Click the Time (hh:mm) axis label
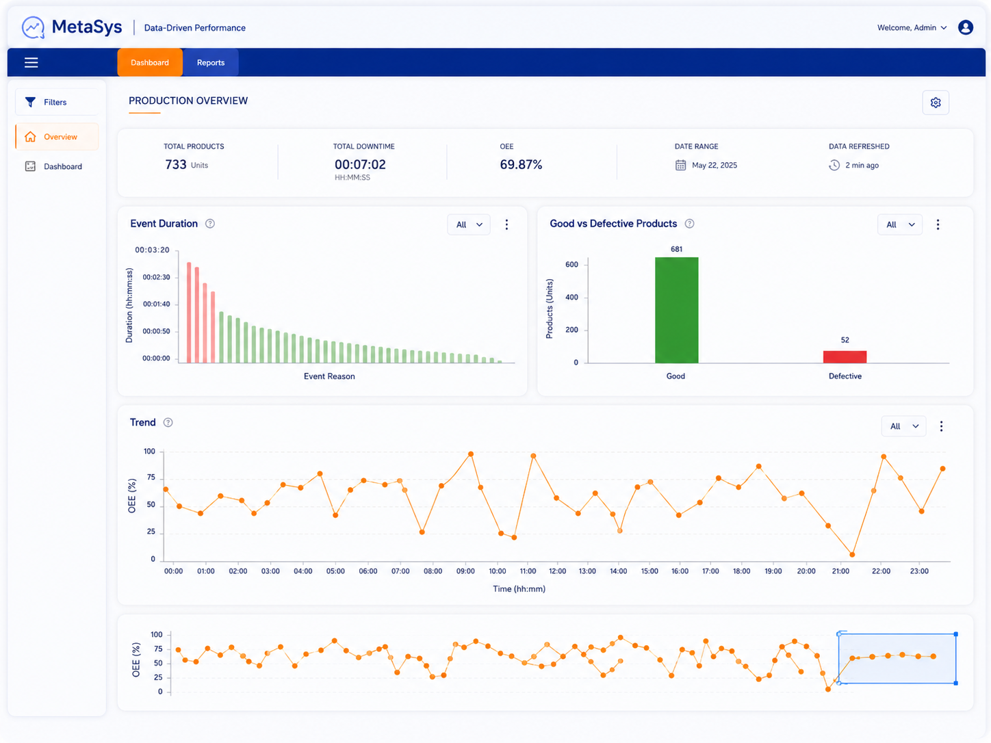This screenshot has height=743, width=991. click(519, 589)
